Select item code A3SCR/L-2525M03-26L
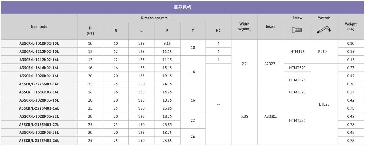Image resolution: width=365 pixels, height=146 pixels. (39, 141)
